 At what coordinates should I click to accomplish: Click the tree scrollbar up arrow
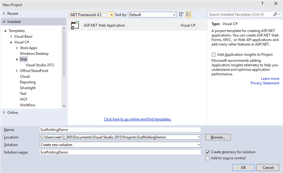click(64, 28)
